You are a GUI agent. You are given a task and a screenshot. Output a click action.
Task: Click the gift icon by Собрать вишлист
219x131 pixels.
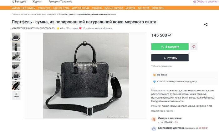pyautogui.click(x=194, y=2)
